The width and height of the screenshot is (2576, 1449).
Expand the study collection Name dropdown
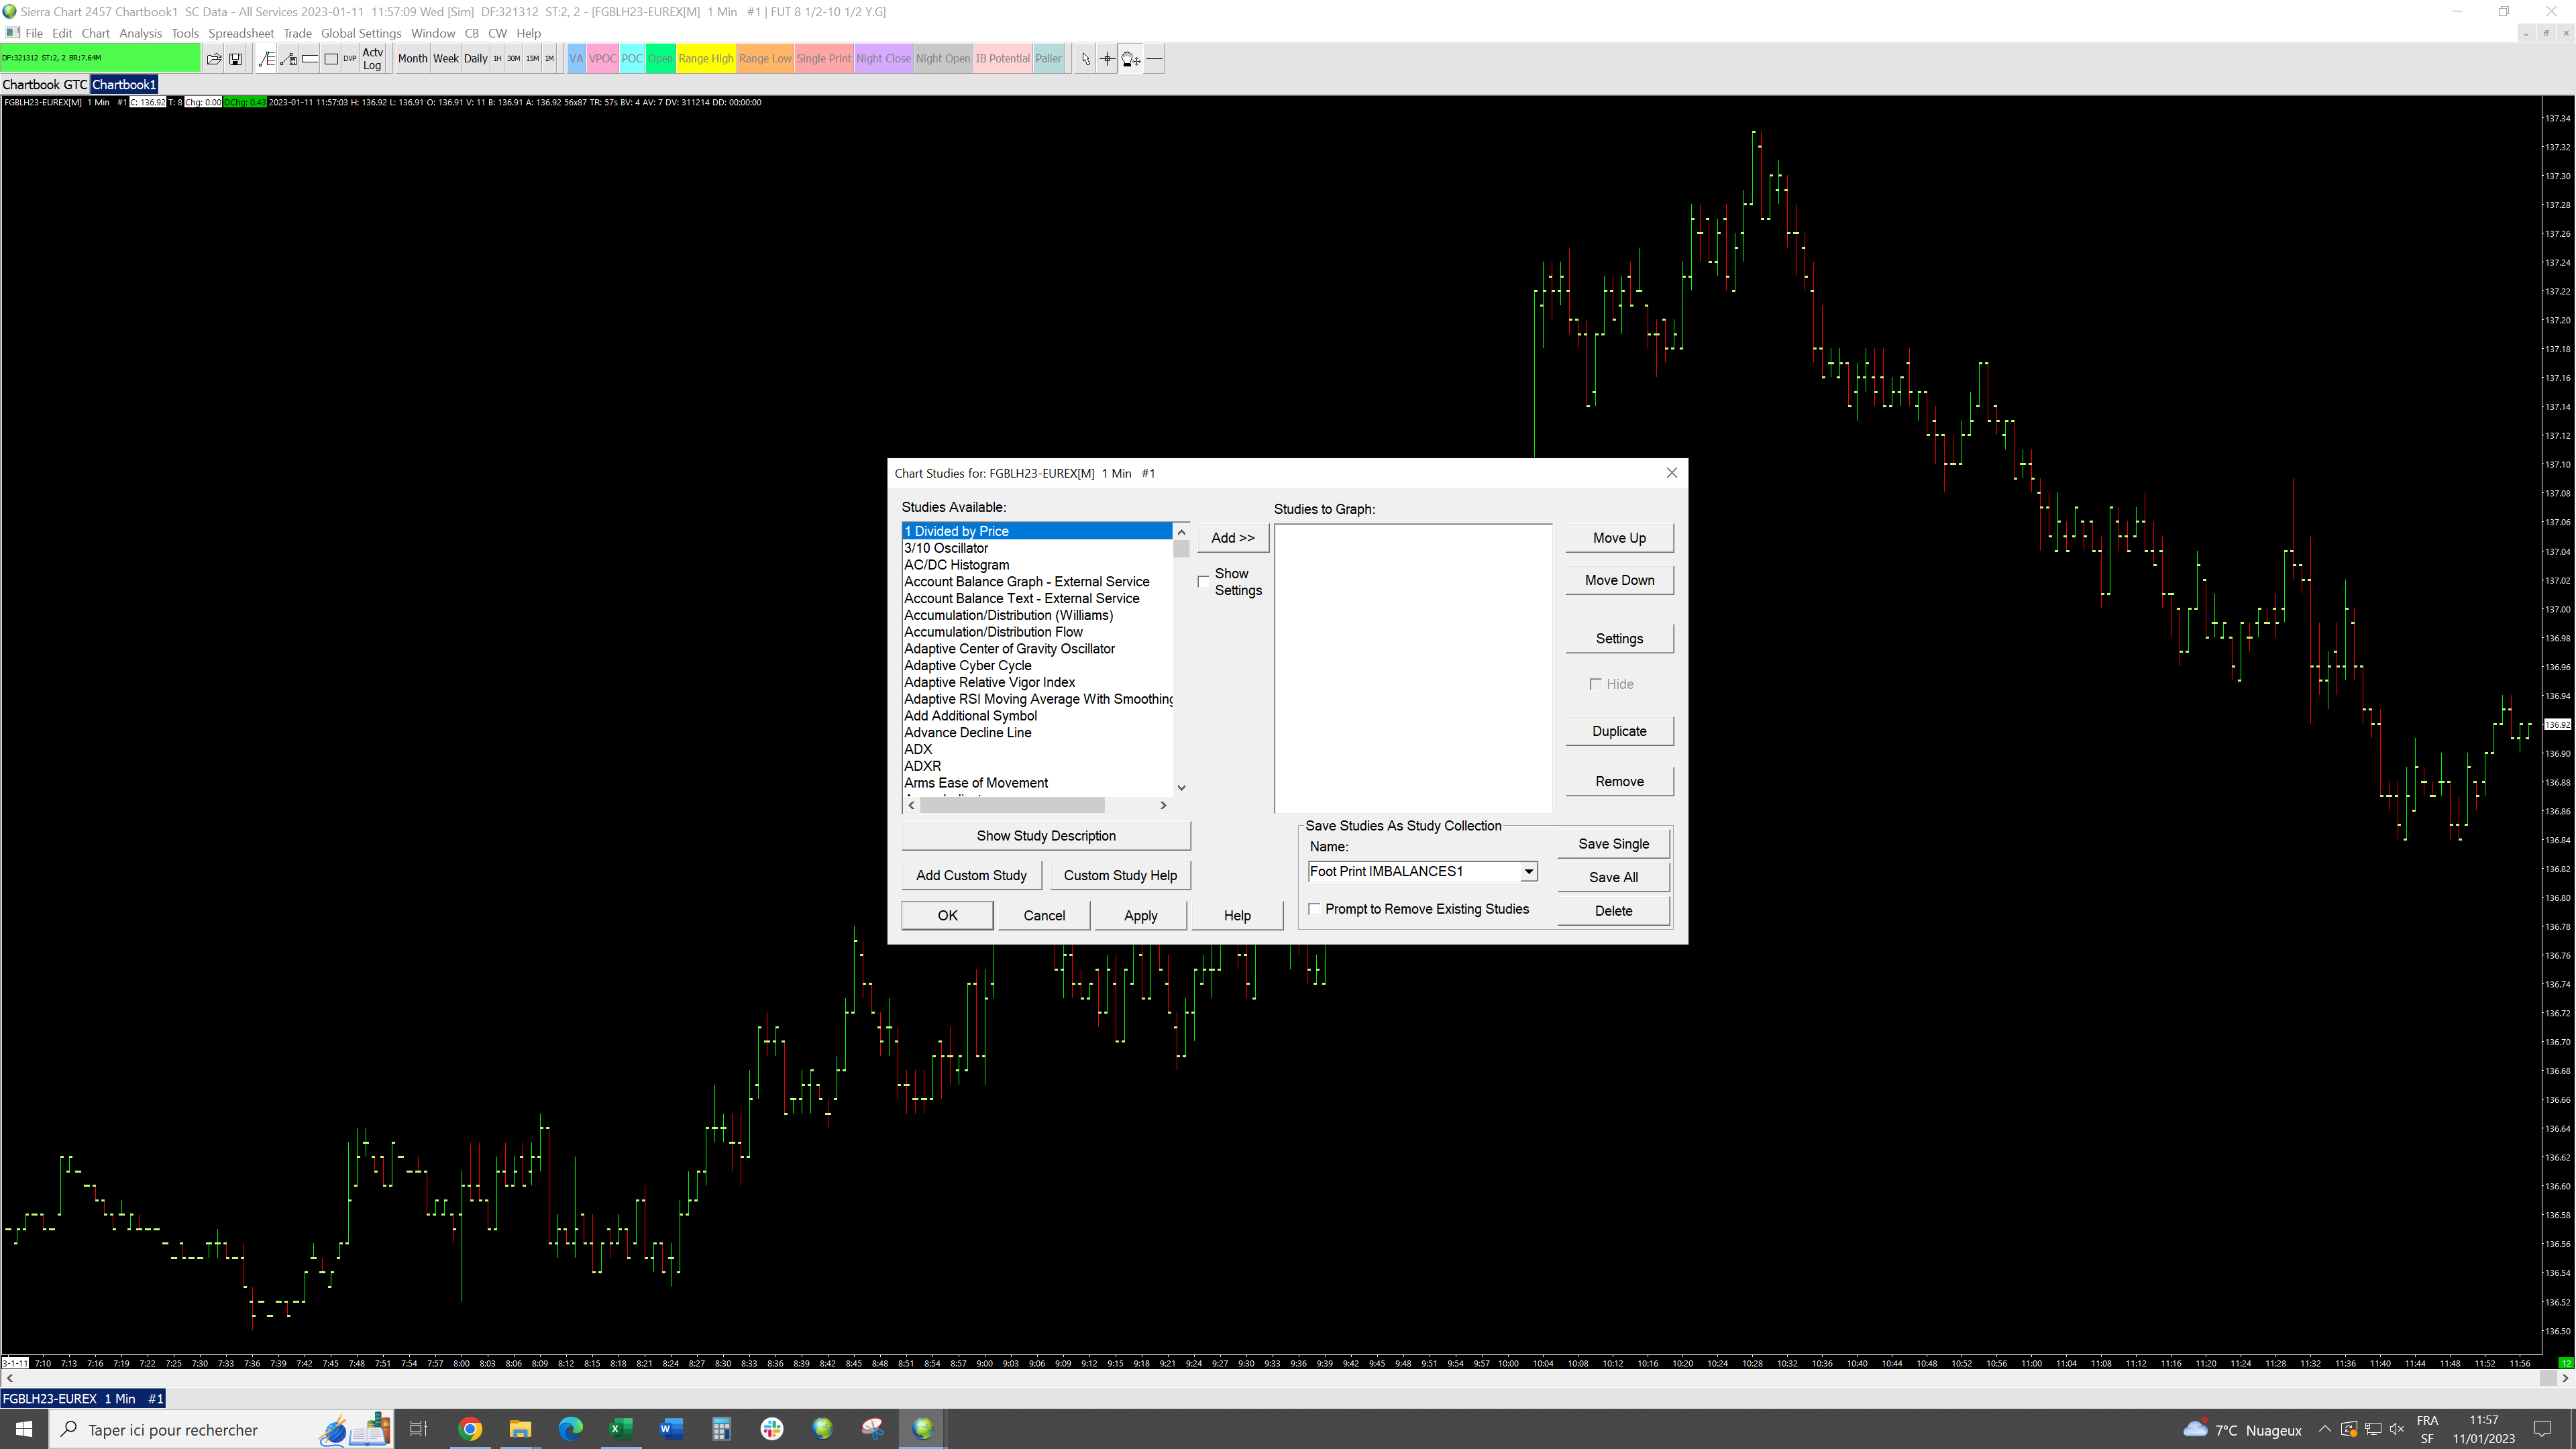click(x=1528, y=872)
